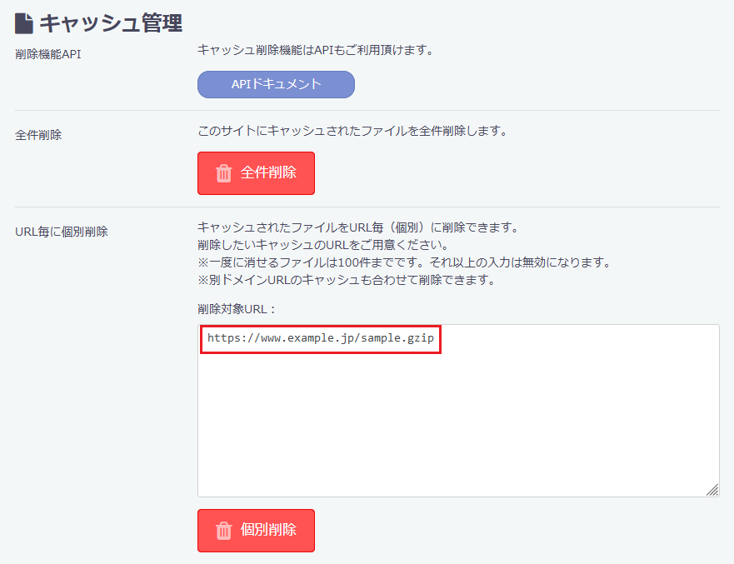734x564 pixels.
Task: Click the line キャッシュされたファイルをURL毎（個別）に削除できます
Action: [x=358, y=227]
